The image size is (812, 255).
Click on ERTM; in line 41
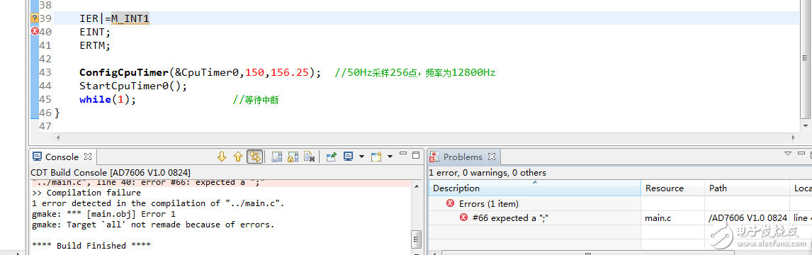95,45
